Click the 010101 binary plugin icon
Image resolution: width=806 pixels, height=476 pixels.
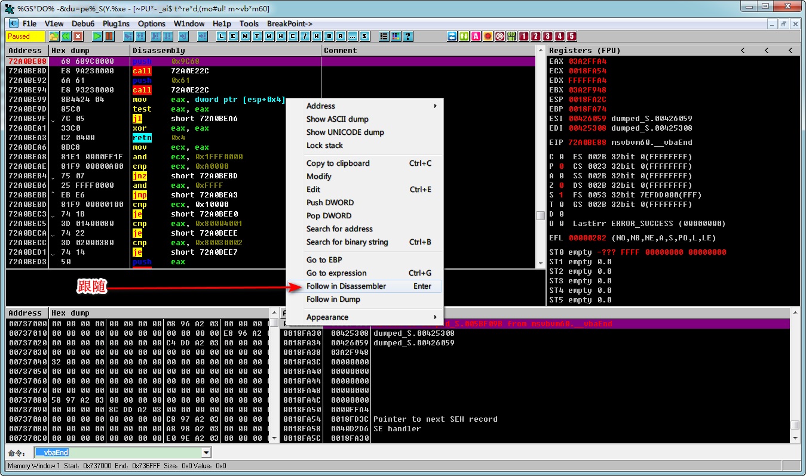(x=511, y=36)
